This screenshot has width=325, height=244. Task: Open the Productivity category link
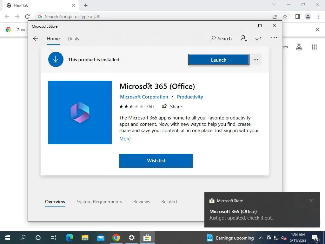pos(190,97)
